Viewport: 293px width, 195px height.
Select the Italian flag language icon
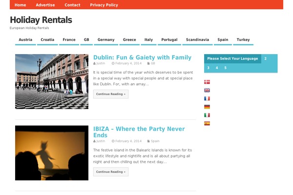[x=207, y=115]
